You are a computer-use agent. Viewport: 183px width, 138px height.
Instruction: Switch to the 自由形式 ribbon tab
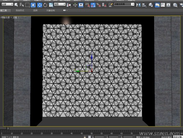20,11
